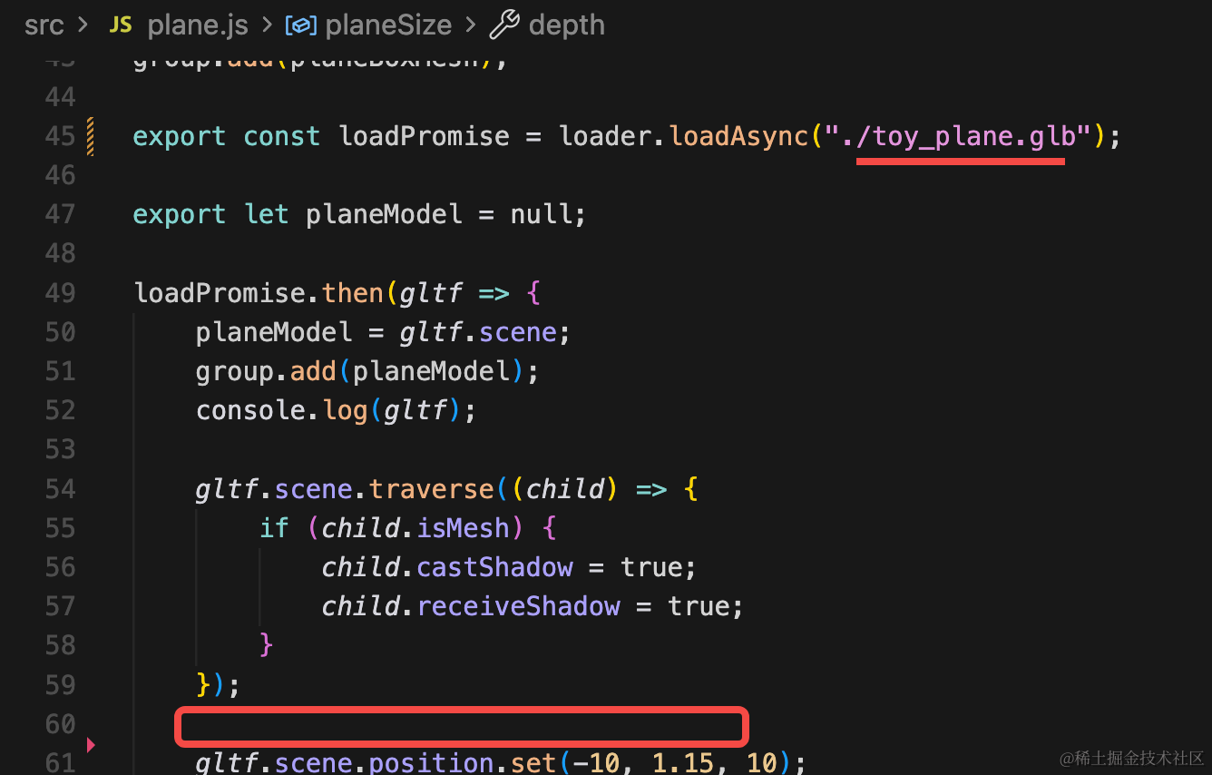
Task: Open plane.js in the breadcrumb
Action: (198, 25)
